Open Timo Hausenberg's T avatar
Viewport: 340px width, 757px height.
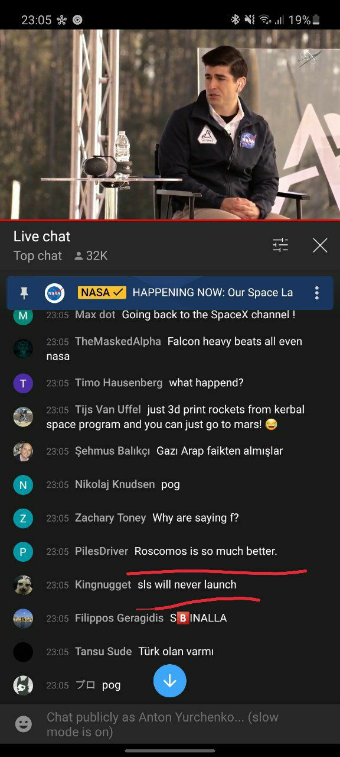point(23,383)
